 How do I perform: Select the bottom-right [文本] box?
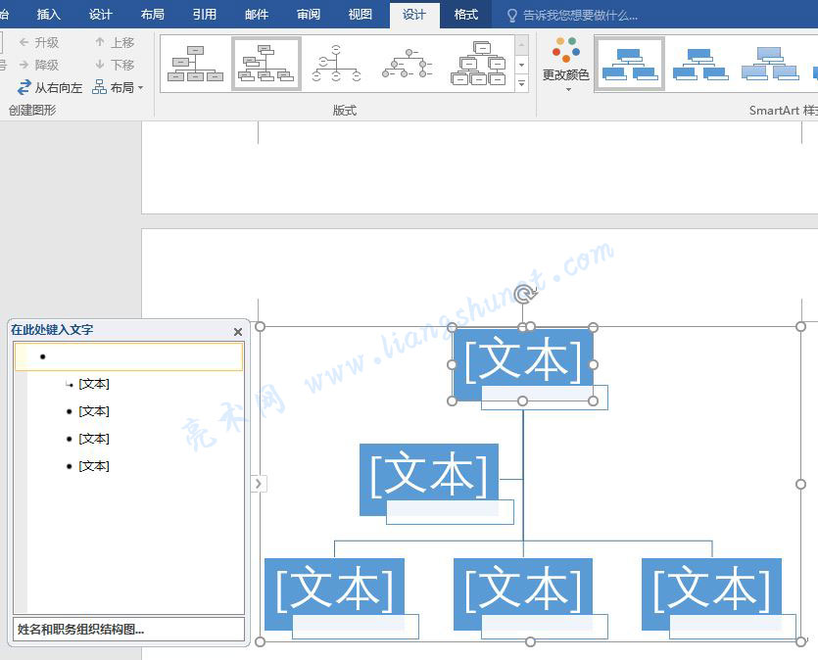tap(711, 589)
